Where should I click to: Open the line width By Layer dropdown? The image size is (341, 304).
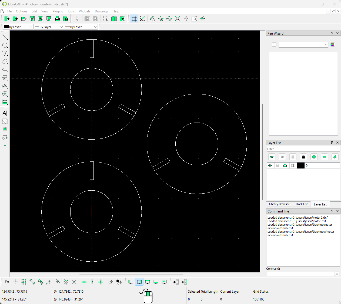(x=49, y=27)
